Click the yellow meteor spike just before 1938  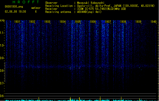121,99
